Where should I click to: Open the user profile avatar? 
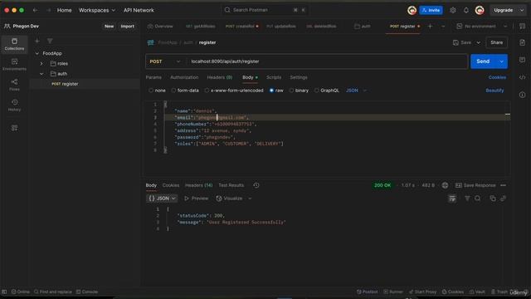[x=480, y=10]
